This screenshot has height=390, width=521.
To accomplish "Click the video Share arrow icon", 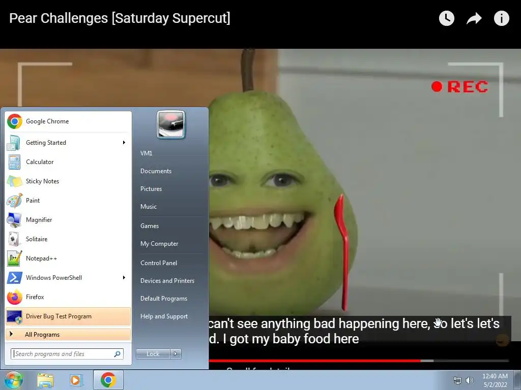I will [474, 18].
